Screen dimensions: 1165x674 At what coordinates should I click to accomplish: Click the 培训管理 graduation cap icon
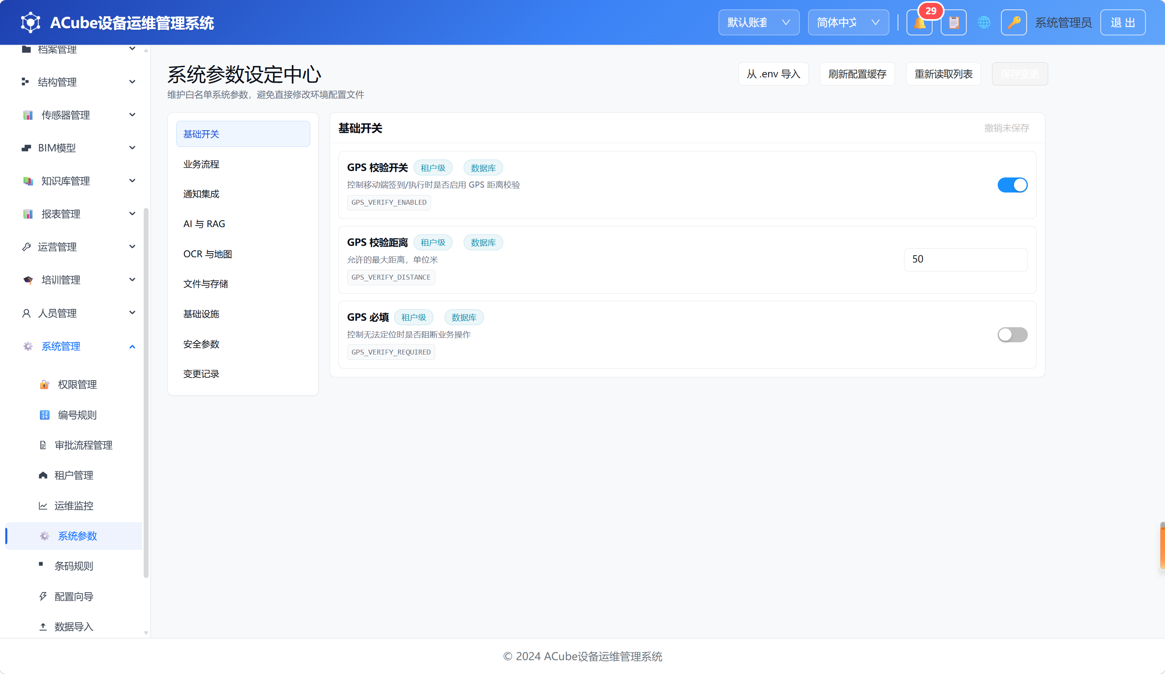[28, 280]
